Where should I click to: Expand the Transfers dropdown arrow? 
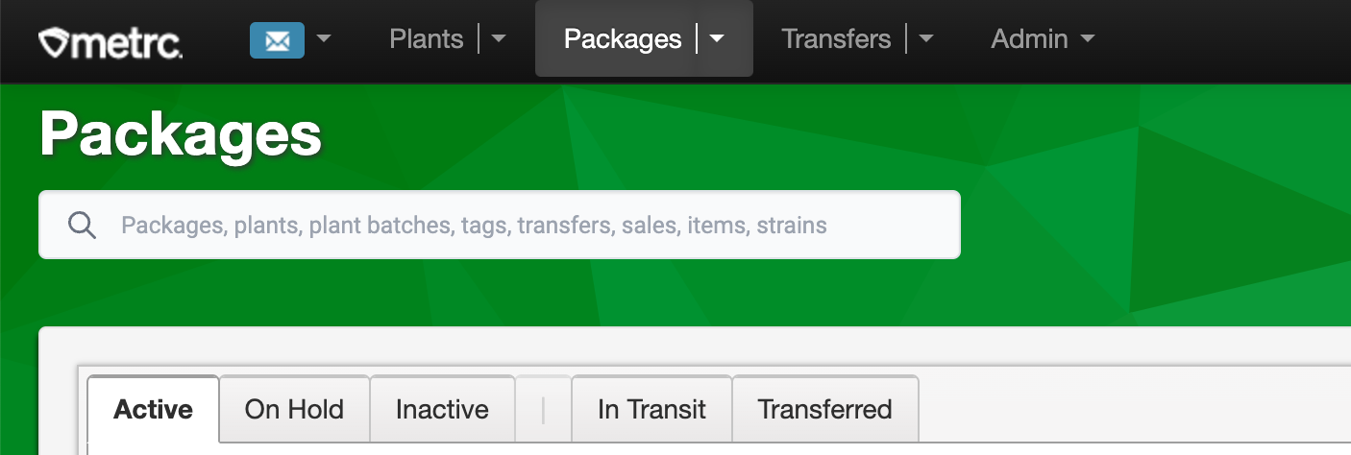926,39
